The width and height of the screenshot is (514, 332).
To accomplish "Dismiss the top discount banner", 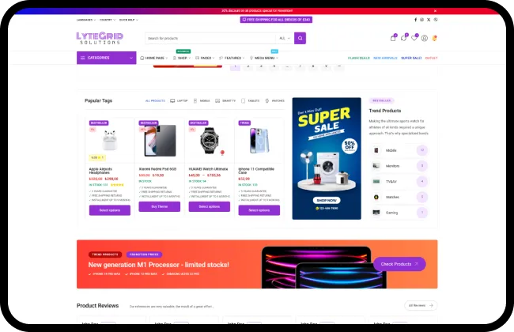I will [x=436, y=11].
